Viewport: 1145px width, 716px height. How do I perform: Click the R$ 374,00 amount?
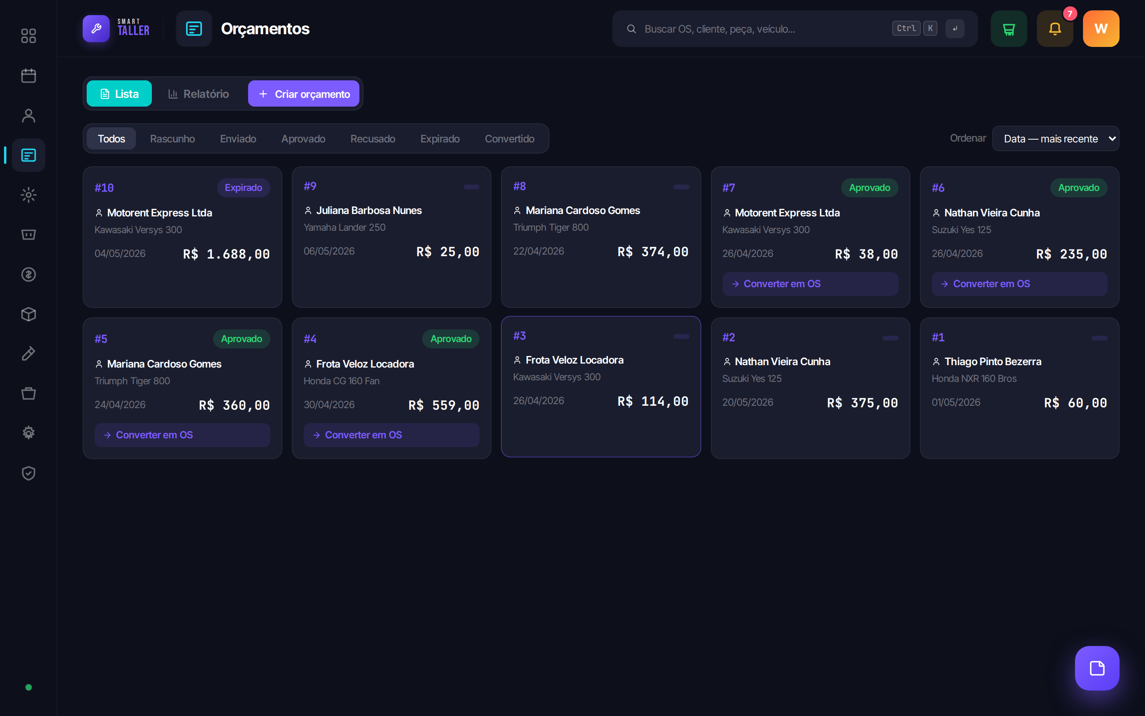(653, 251)
